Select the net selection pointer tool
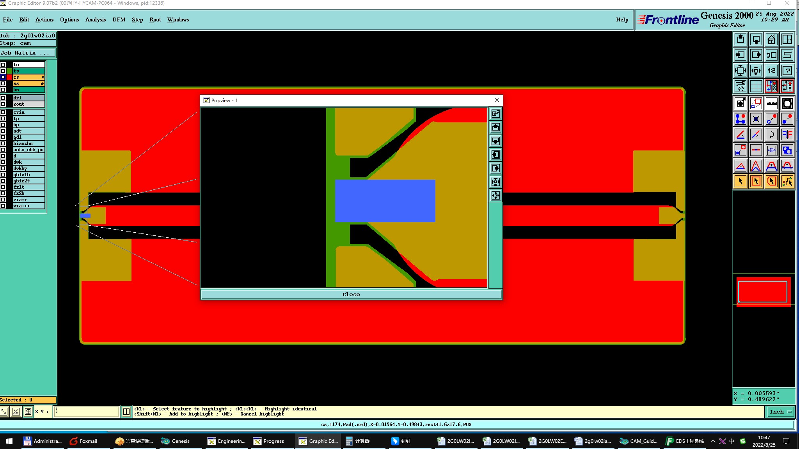799x449 pixels. (787, 181)
